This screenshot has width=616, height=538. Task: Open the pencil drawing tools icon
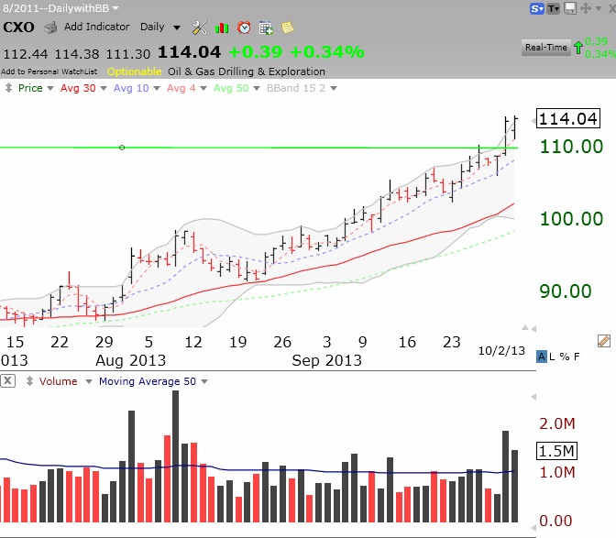(x=604, y=341)
